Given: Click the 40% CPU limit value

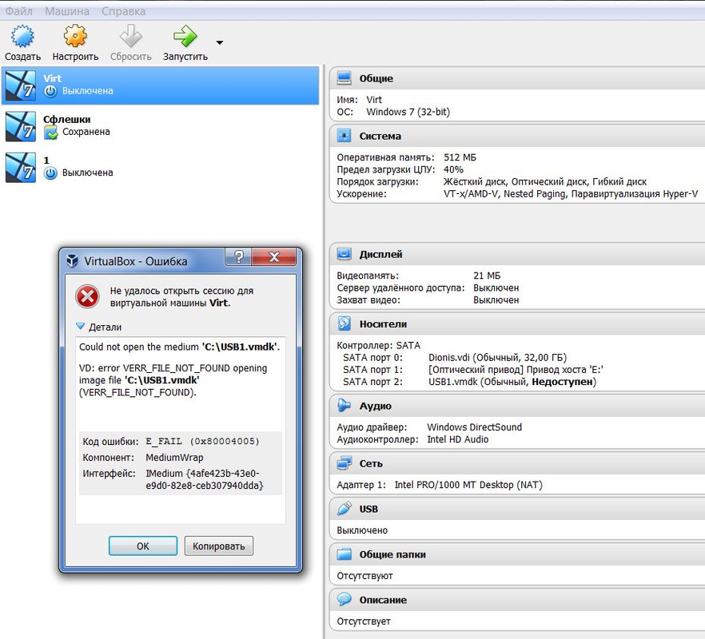Looking at the screenshot, I should click(x=453, y=169).
